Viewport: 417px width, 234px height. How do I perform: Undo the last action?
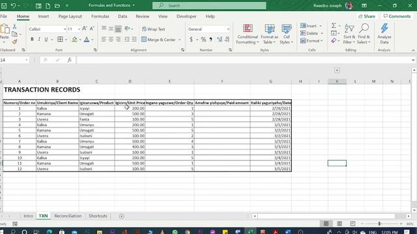[13, 6]
